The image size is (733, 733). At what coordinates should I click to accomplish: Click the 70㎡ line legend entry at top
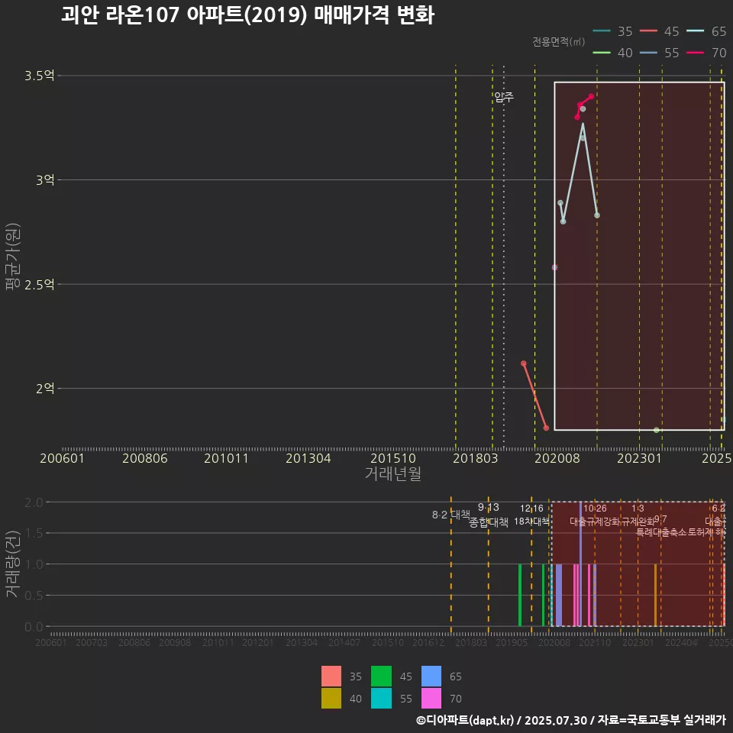(x=706, y=53)
